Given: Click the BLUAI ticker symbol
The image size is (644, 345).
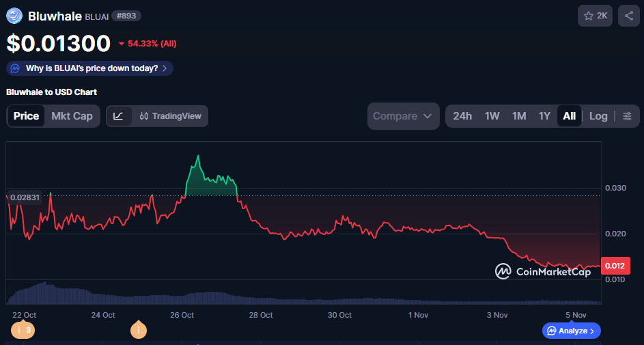Looking at the screenshot, I should (x=97, y=17).
